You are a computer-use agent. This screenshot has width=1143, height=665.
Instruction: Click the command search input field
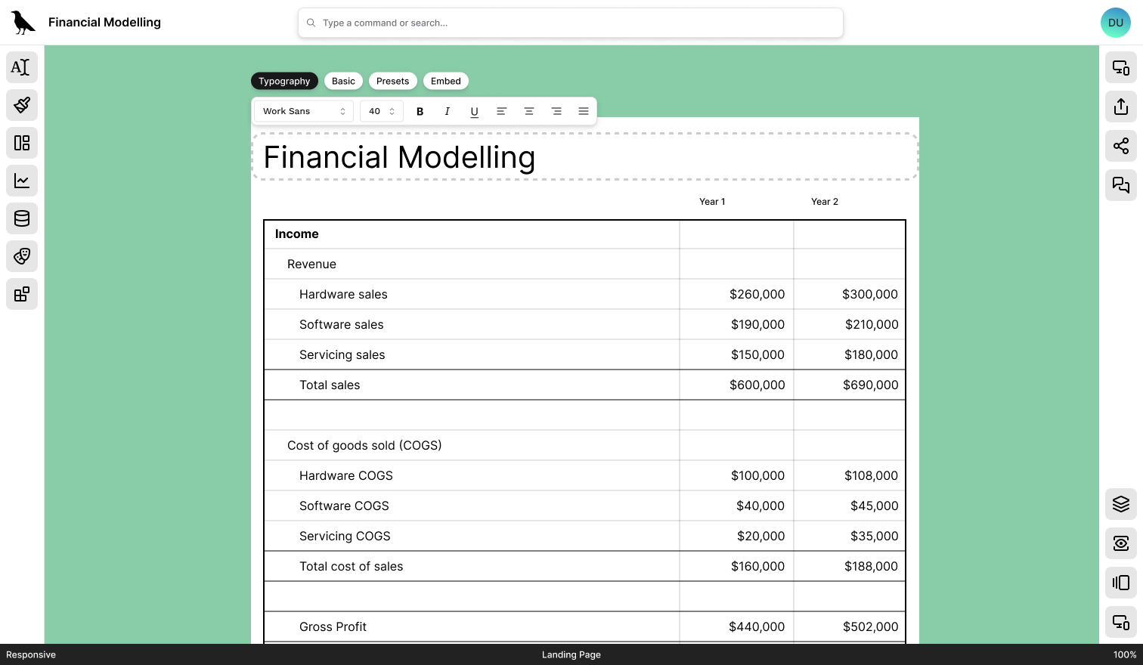[571, 23]
